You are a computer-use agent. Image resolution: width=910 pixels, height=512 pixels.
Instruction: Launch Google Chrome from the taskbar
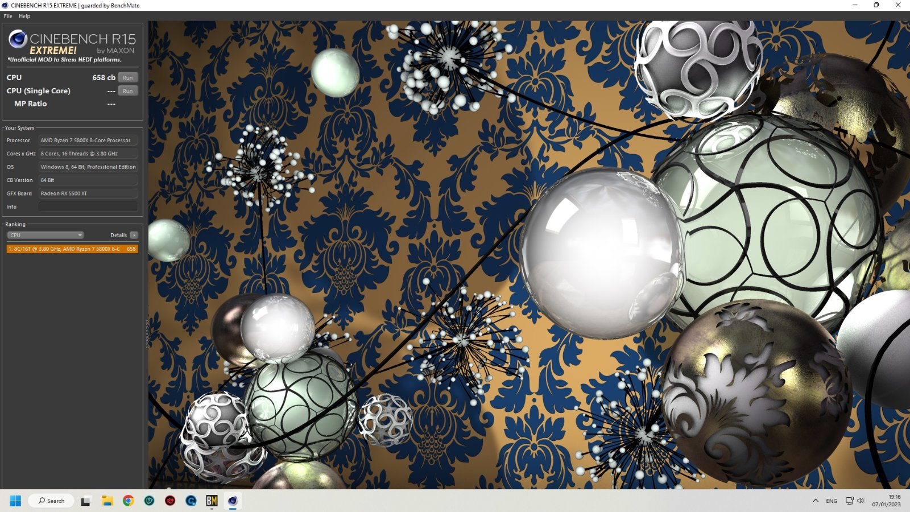point(128,501)
